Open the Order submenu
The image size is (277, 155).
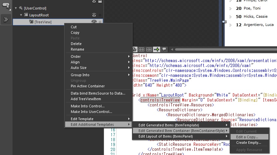pyautogui.click(x=98, y=56)
